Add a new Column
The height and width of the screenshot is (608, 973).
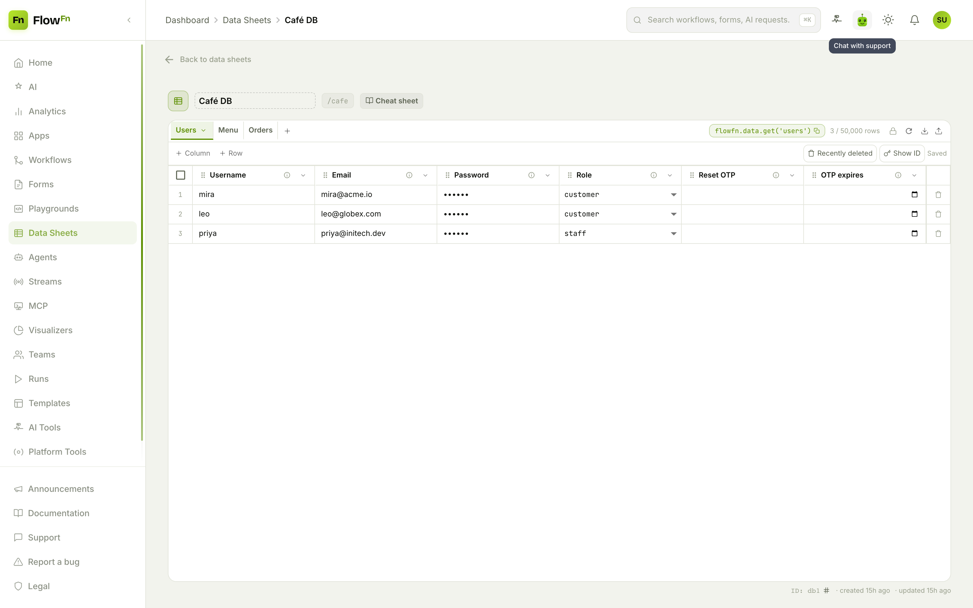pos(193,153)
